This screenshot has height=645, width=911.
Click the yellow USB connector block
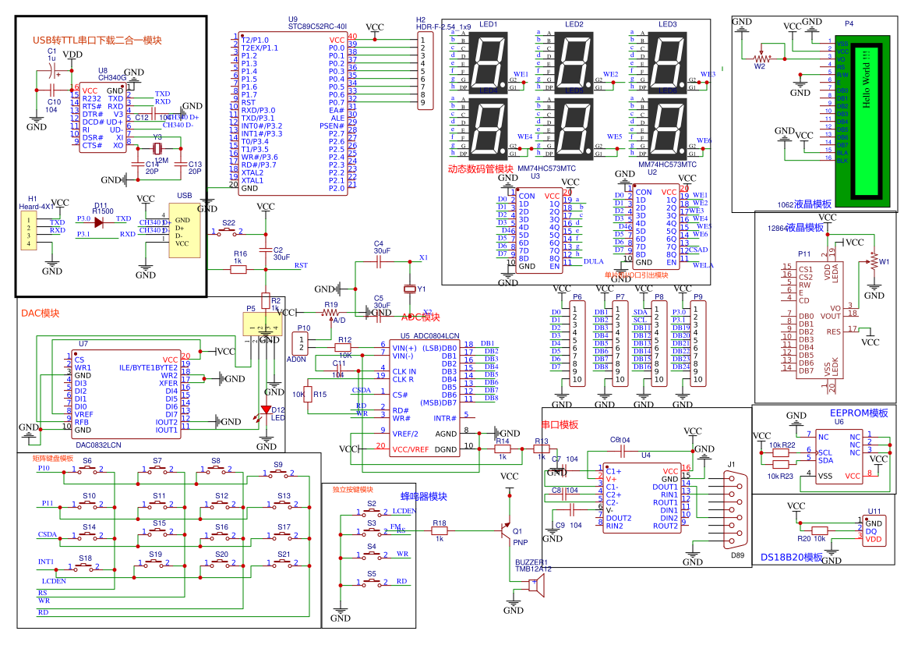pyautogui.click(x=184, y=230)
